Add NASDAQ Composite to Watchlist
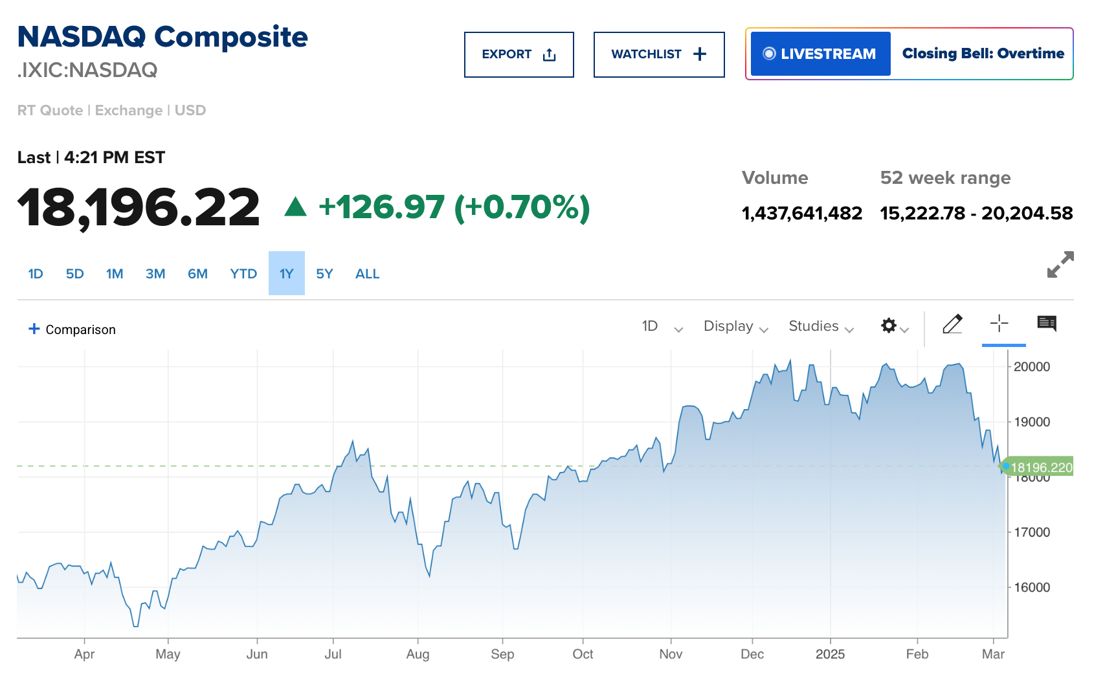The height and width of the screenshot is (694, 1094). click(x=658, y=54)
